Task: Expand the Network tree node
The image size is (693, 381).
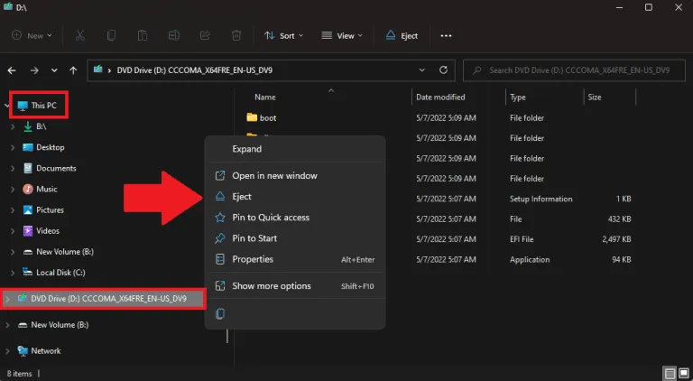Action: [x=9, y=350]
